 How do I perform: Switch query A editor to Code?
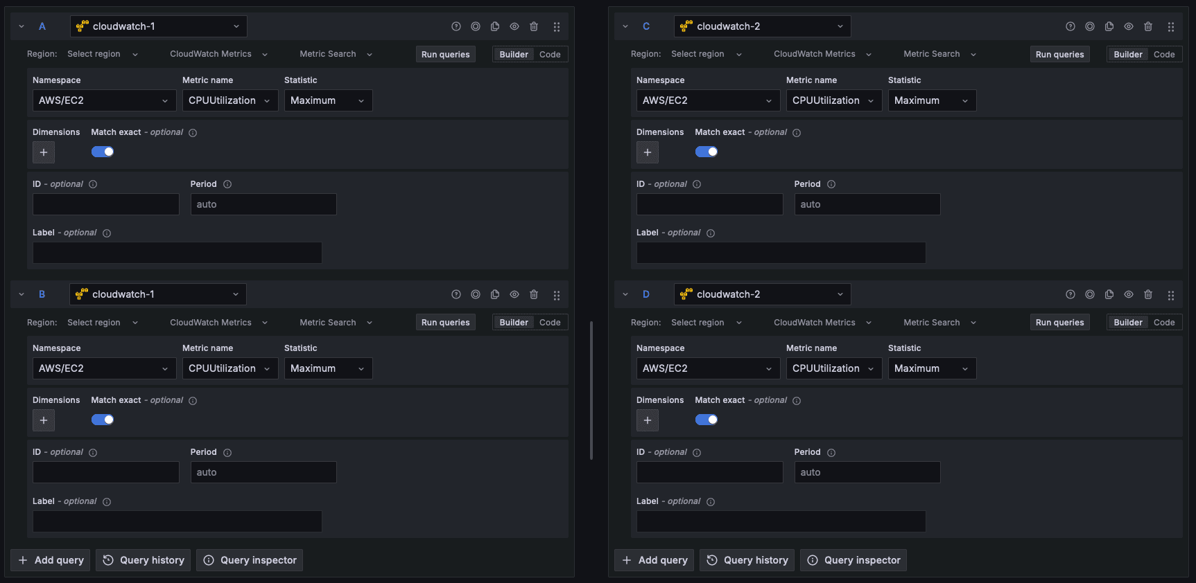pos(550,55)
